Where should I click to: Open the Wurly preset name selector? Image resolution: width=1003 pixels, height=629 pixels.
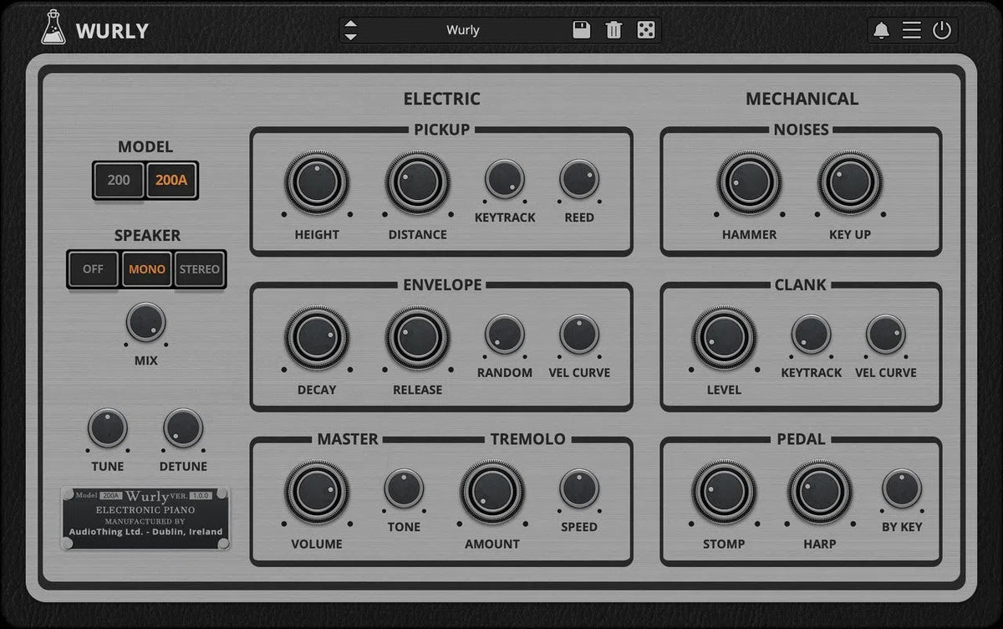tap(463, 29)
